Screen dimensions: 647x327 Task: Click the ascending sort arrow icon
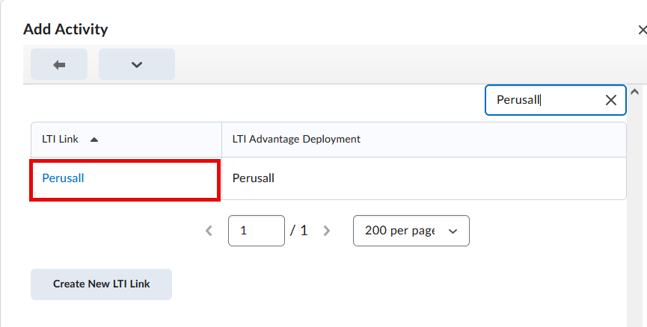tap(94, 140)
